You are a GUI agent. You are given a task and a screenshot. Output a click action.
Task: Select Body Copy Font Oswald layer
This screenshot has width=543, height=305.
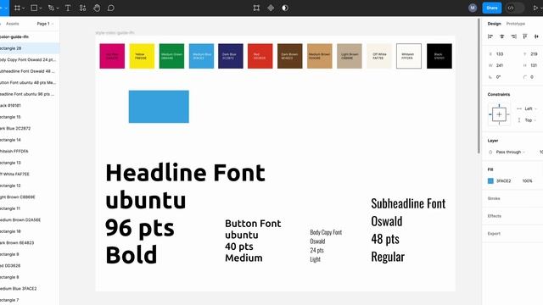[x=30, y=60]
